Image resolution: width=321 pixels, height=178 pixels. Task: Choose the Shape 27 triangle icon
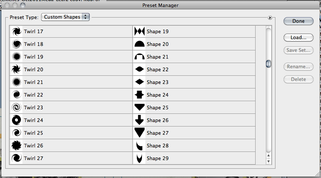pyautogui.click(x=139, y=133)
